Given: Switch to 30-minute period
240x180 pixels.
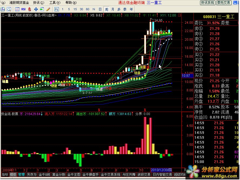Looking at the screenshot, I should pyautogui.click(x=81, y=9).
